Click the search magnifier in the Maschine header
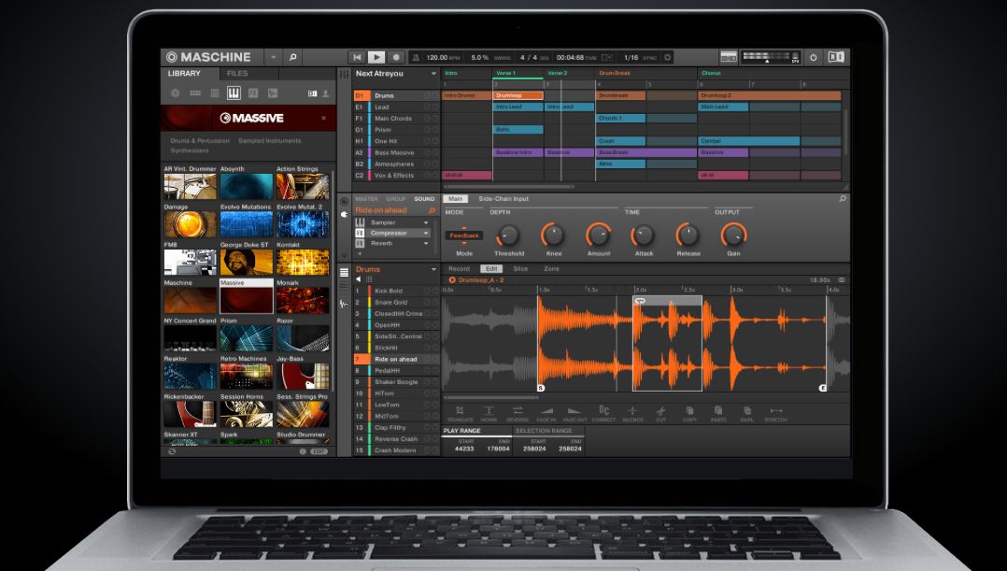 click(x=293, y=57)
